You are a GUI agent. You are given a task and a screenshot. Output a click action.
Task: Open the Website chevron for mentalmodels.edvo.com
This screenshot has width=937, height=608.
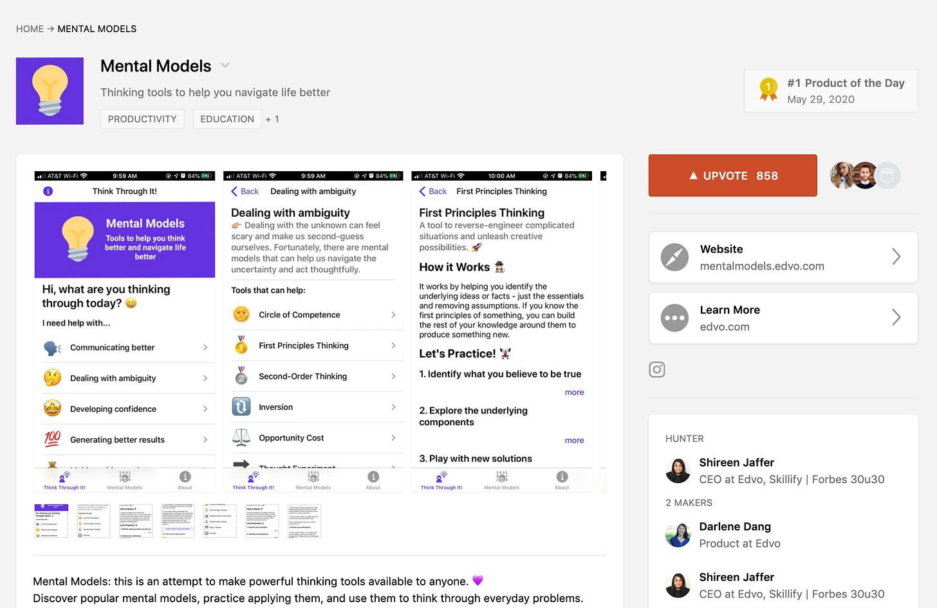click(896, 257)
